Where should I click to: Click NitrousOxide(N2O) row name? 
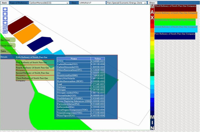tap(66, 95)
